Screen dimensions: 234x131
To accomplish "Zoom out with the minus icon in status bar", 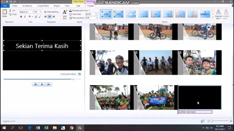I will tap(209, 121).
